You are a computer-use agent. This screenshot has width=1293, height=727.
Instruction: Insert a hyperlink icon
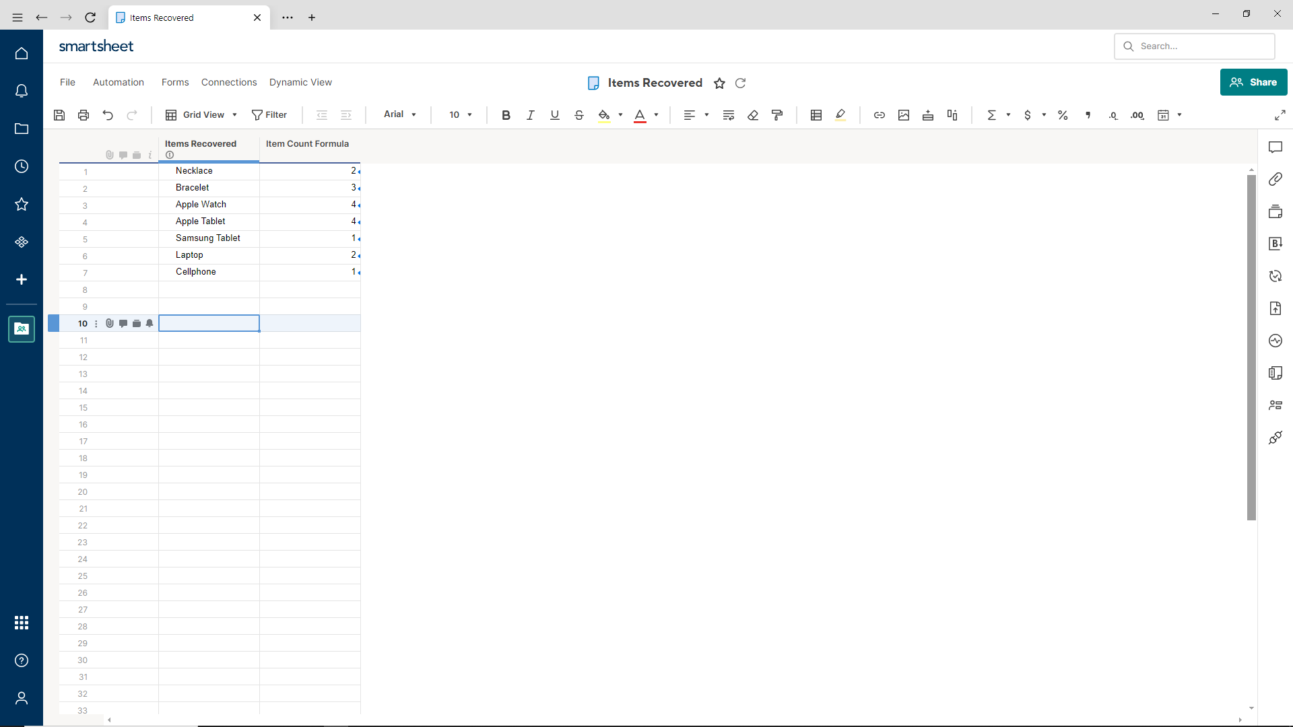coord(880,115)
